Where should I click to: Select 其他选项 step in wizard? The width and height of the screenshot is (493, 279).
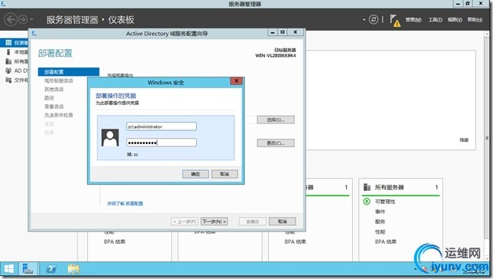(x=54, y=89)
